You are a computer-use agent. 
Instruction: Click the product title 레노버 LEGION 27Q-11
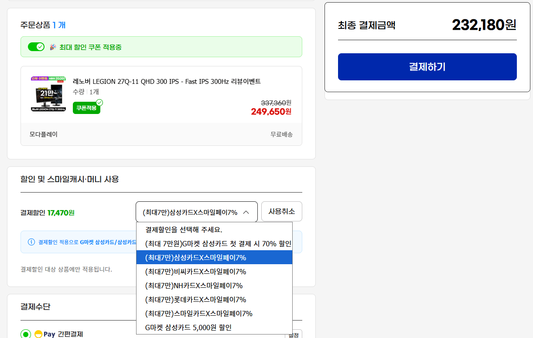tap(167, 82)
